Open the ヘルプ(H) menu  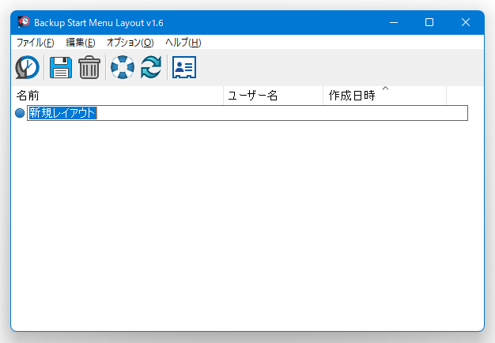(183, 43)
